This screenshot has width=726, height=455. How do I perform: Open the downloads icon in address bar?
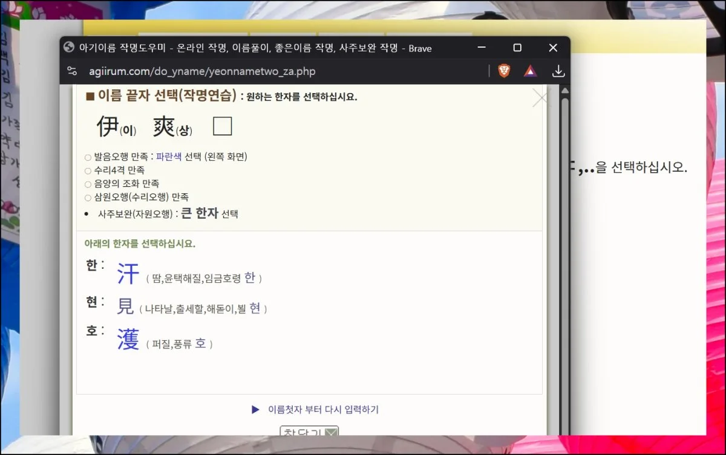pos(558,71)
